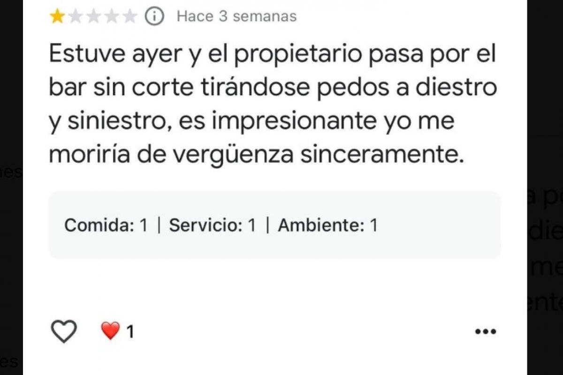Click the reaction count next to red heart
Viewport: 563px width, 375px height.
point(130,332)
